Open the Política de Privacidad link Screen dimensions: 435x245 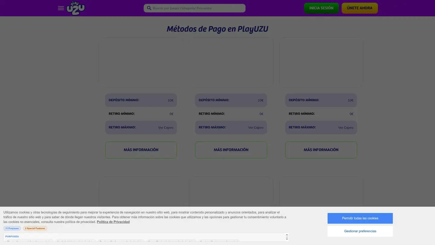click(x=113, y=222)
